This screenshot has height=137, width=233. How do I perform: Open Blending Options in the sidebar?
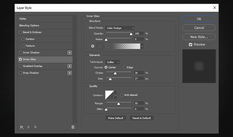point(29,25)
